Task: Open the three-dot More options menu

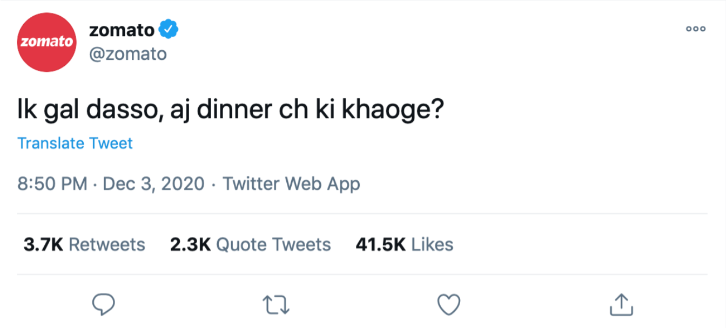Action: (x=695, y=29)
